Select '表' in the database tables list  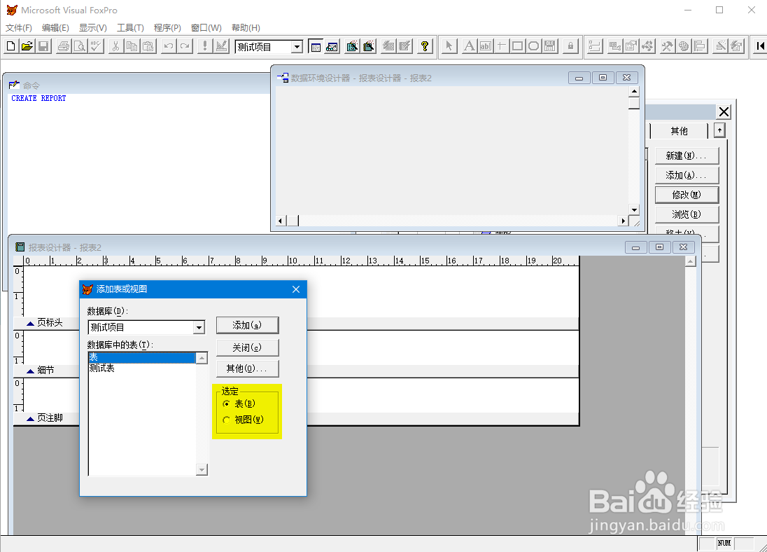[x=142, y=357]
